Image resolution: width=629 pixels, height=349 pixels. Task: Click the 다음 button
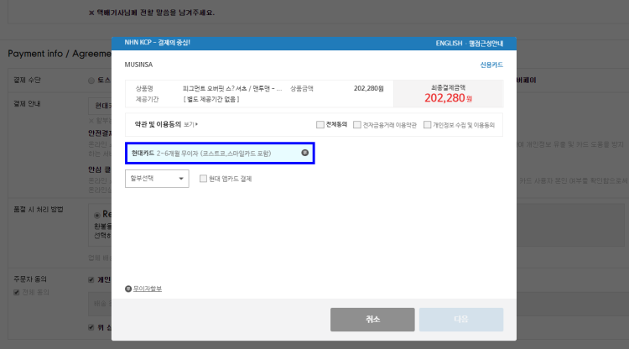click(x=461, y=320)
